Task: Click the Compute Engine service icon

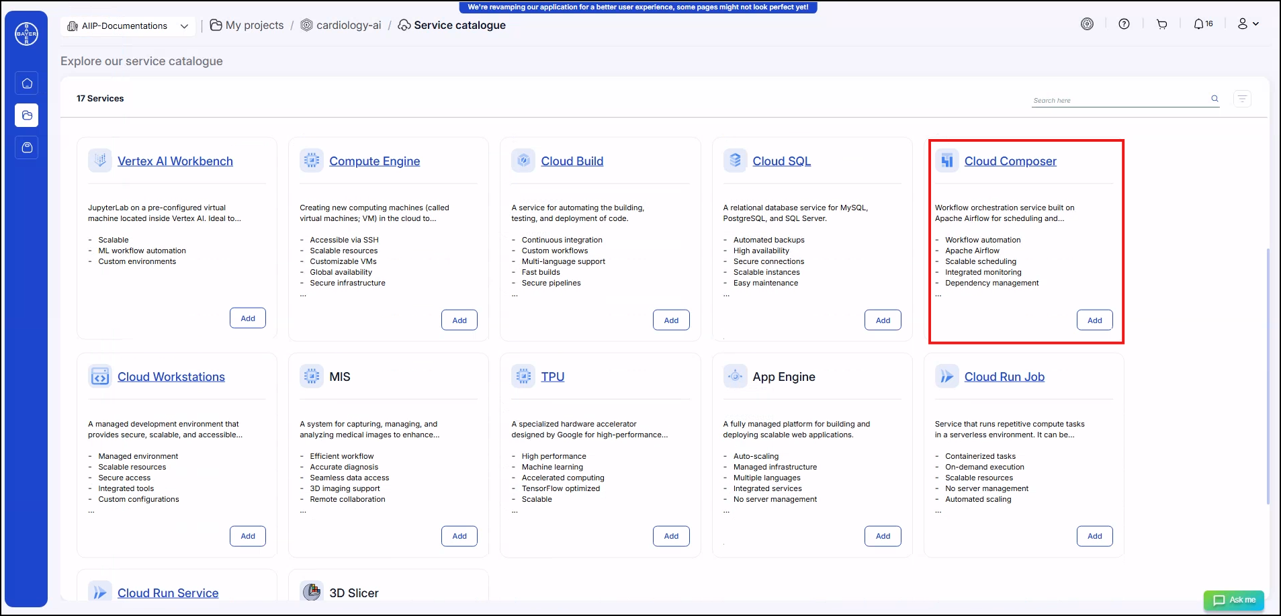Action: [x=312, y=161]
